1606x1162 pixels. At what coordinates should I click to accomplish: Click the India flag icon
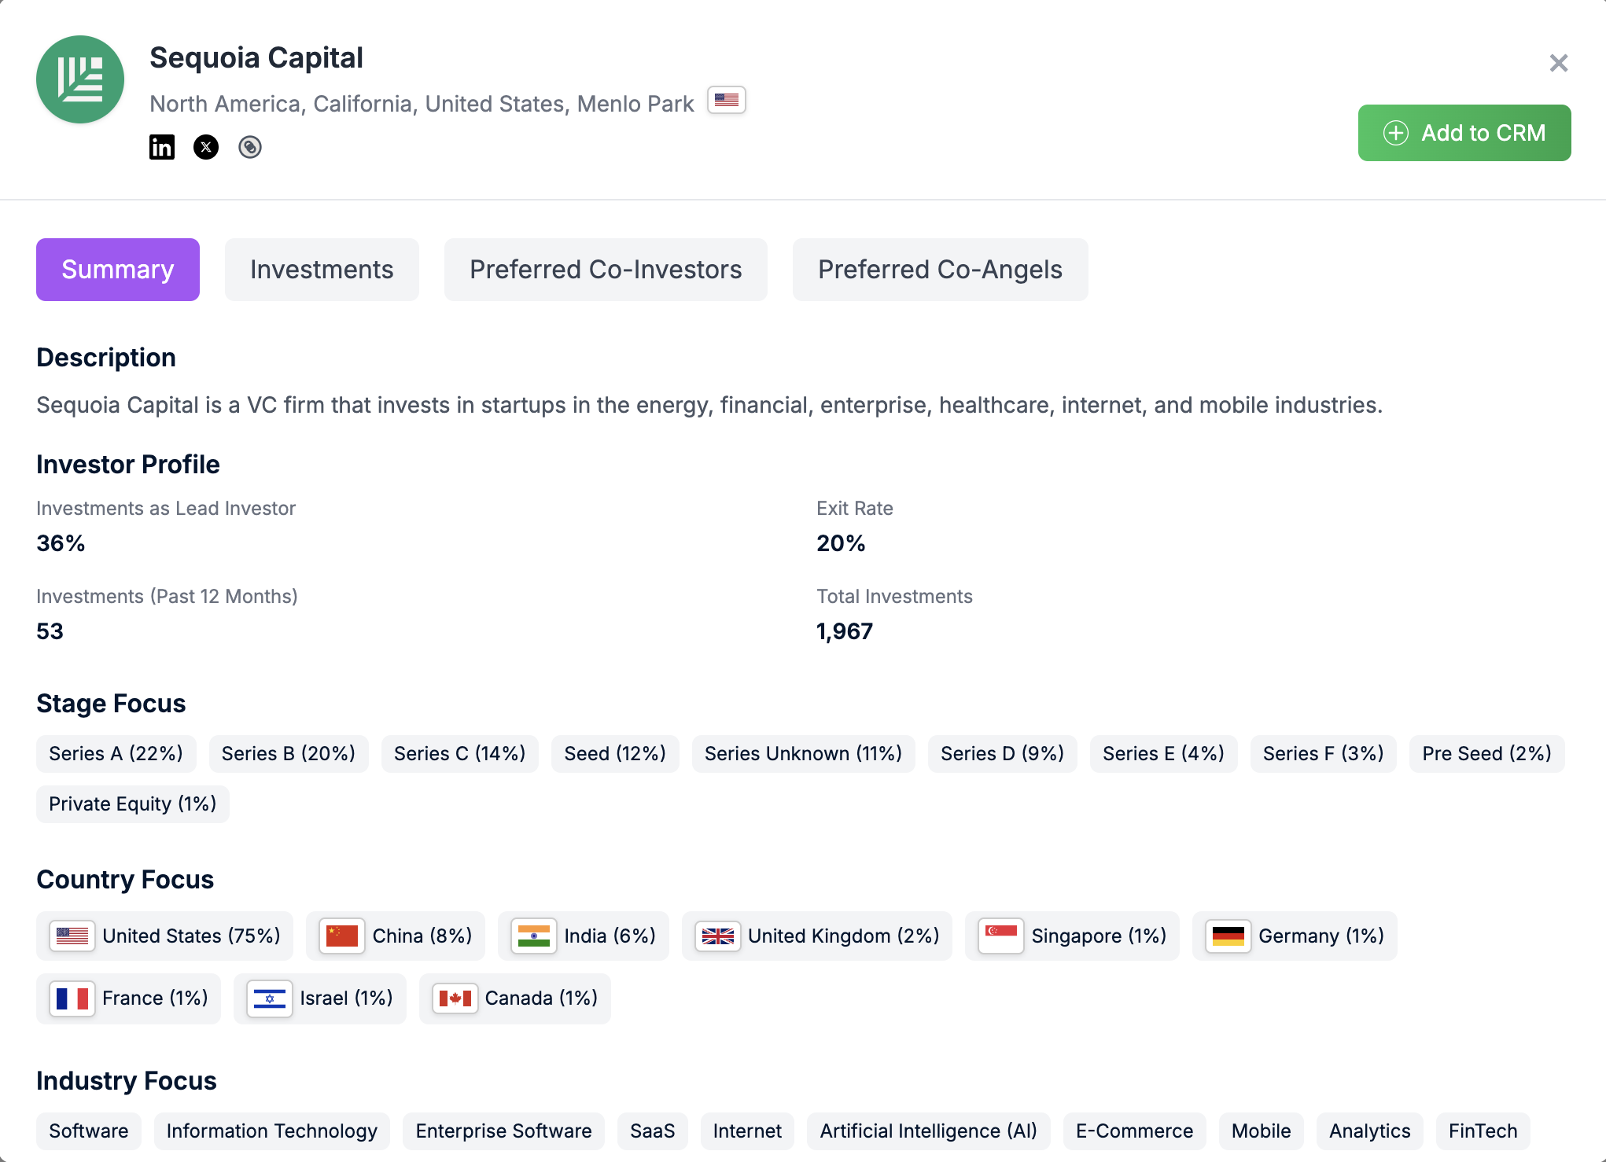(x=534, y=936)
